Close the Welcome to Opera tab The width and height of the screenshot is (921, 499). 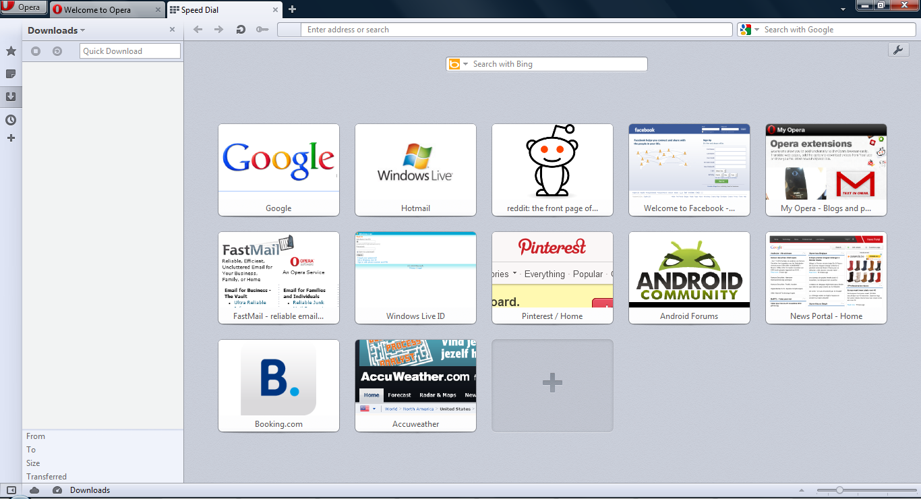(x=158, y=10)
